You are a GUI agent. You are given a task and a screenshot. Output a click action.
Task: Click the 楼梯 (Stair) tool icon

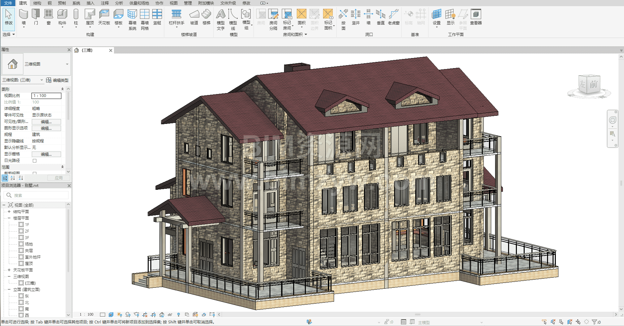coord(206,15)
